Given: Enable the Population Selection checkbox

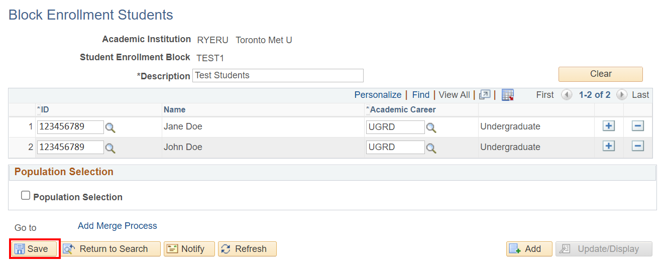Looking at the screenshot, I should pos(26,196).
